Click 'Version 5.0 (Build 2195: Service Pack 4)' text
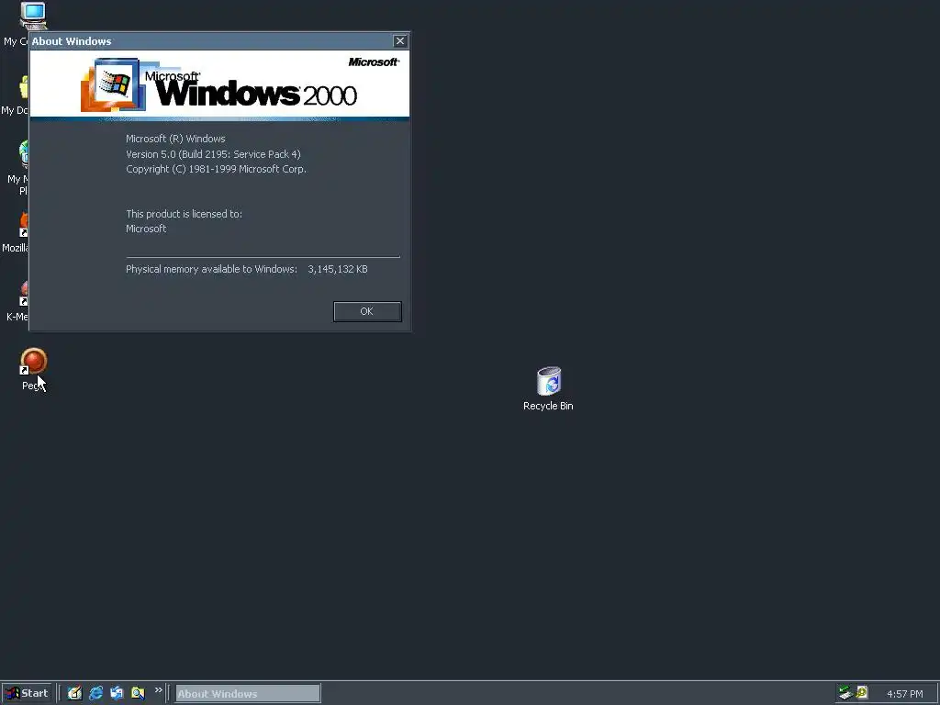The height and width of the screenshot is (705, 940). (x=213, y=154)
